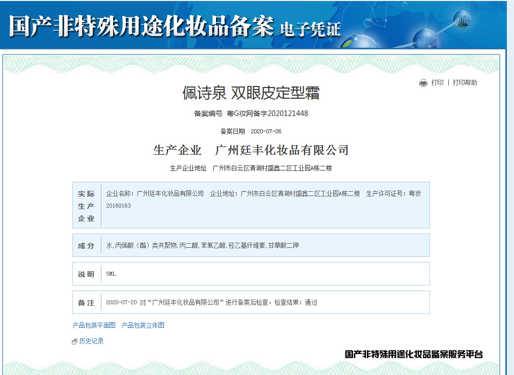Click the icon beside 历史记录
This screenshot has width=514, height=375.
pos(75,341)
